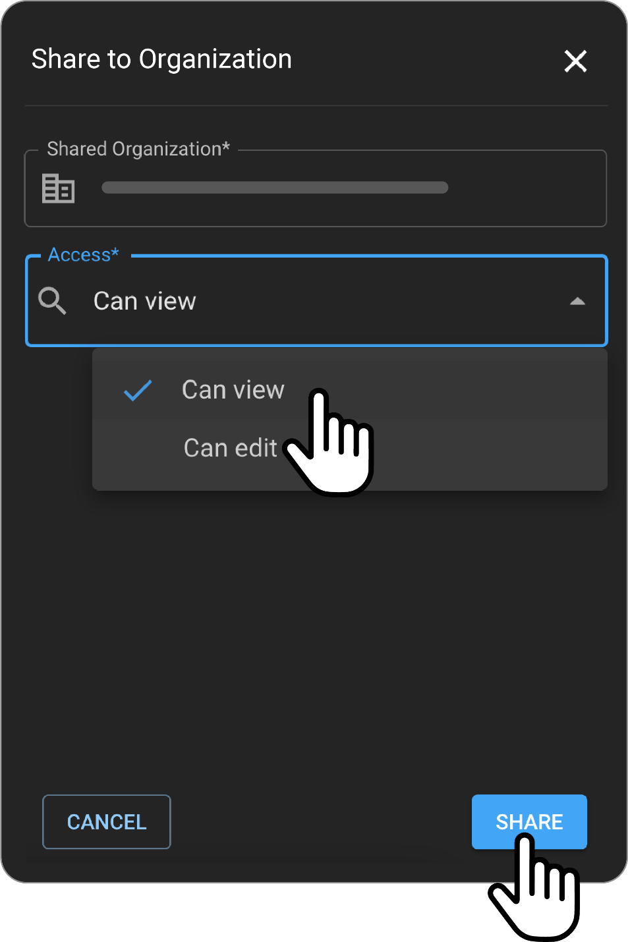This screenshot has width=628, height=942.
Task: Click the magnifier search icon in Access
Action: [x=52, y=301]
